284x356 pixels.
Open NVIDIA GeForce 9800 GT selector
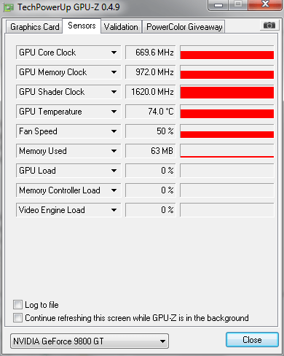(x=90, y=341)
